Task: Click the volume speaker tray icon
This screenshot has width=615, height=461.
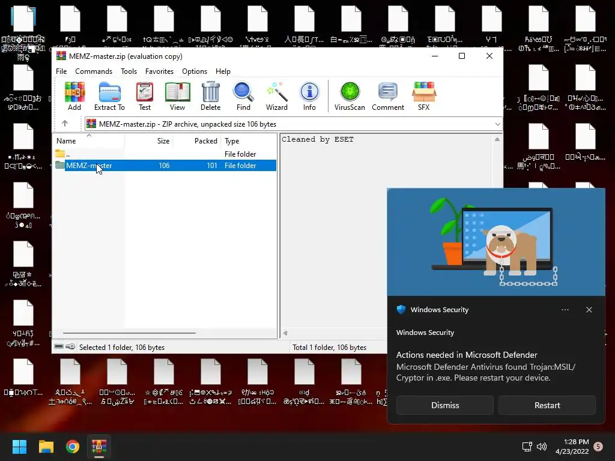Action: (x=542, y=447)
